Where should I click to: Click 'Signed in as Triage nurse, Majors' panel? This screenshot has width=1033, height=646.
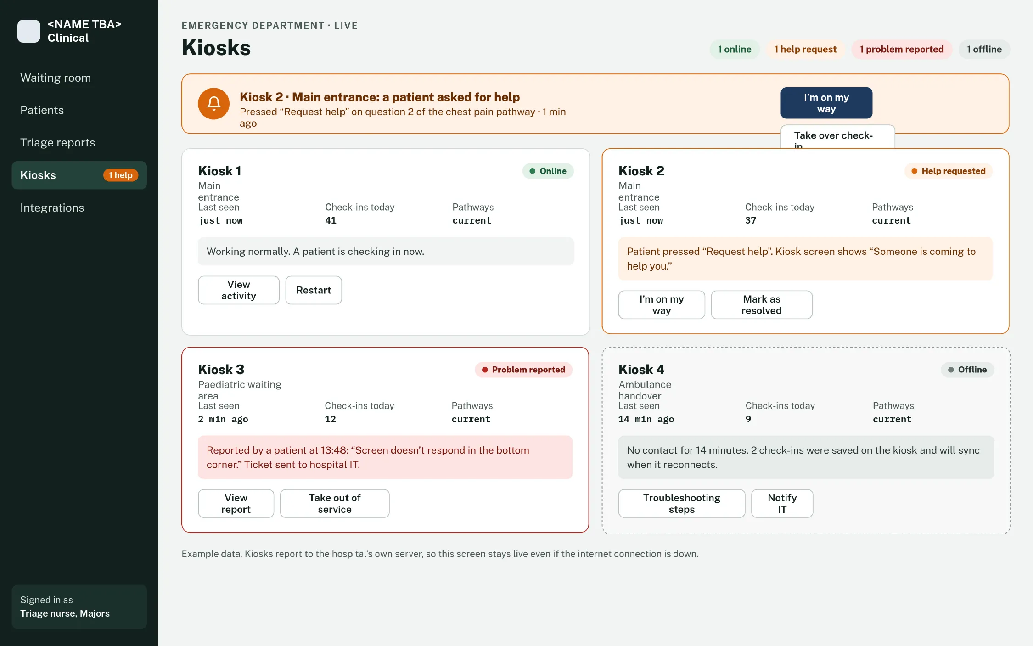point(79,607)
